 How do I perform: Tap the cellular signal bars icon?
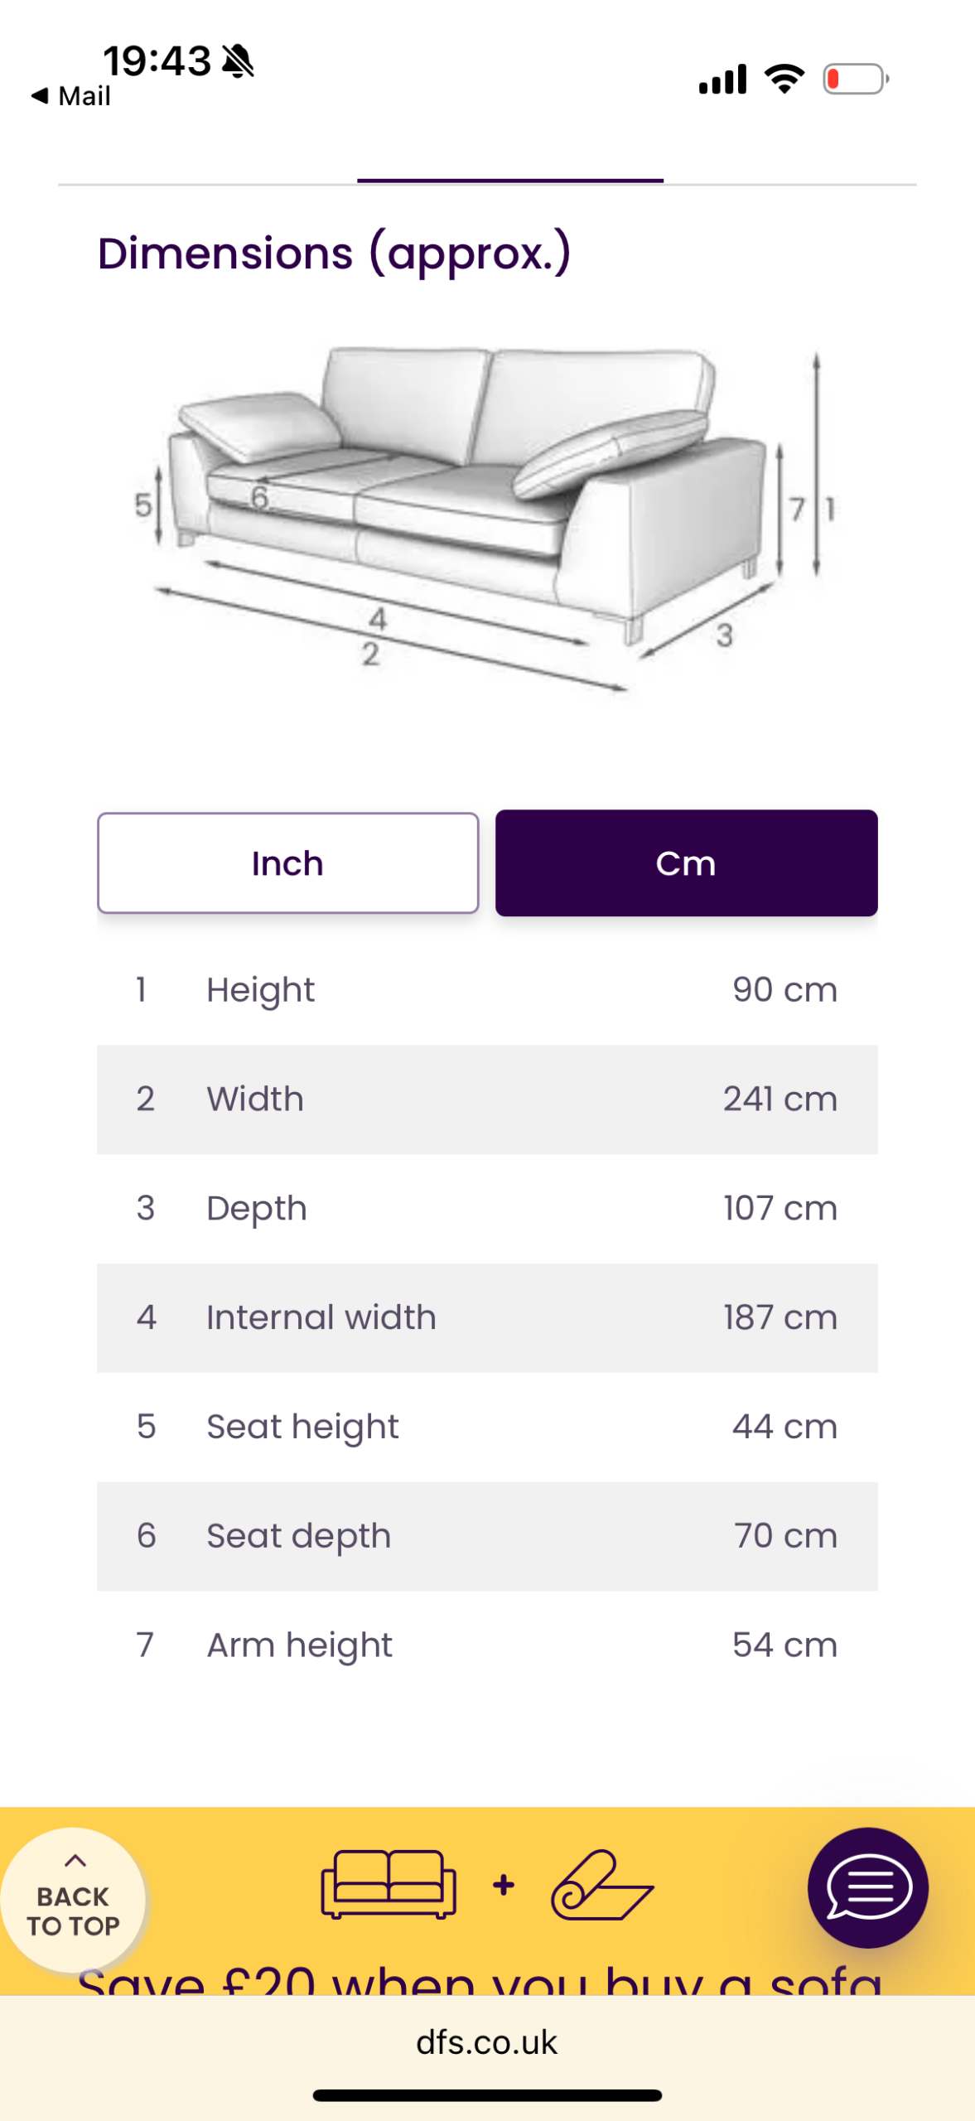tap(722, 80)
